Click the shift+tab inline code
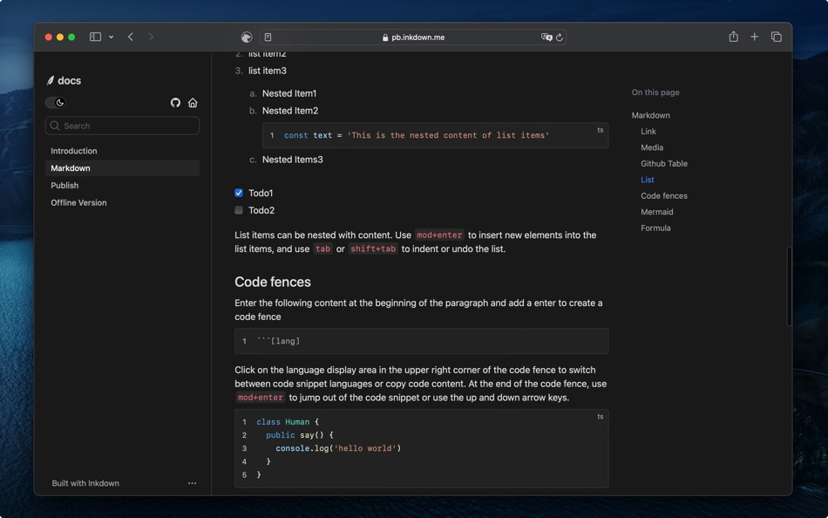 pos(373,249)
